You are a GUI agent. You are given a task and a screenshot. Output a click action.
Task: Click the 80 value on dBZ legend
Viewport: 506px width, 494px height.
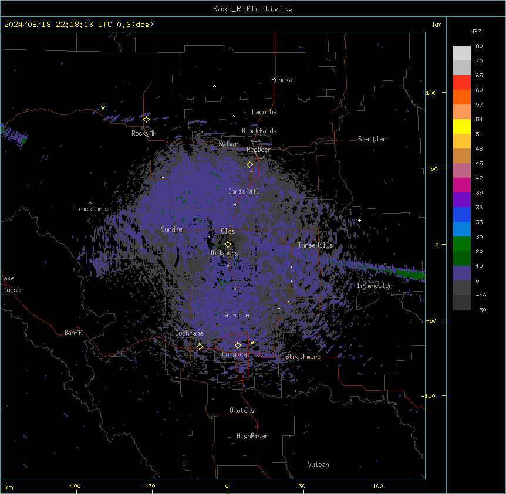[479, 46]
